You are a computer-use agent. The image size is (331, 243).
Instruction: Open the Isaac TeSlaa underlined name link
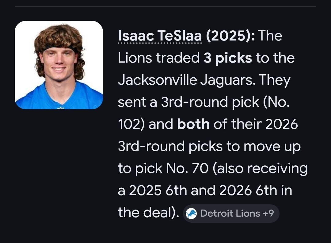point(160,36)
